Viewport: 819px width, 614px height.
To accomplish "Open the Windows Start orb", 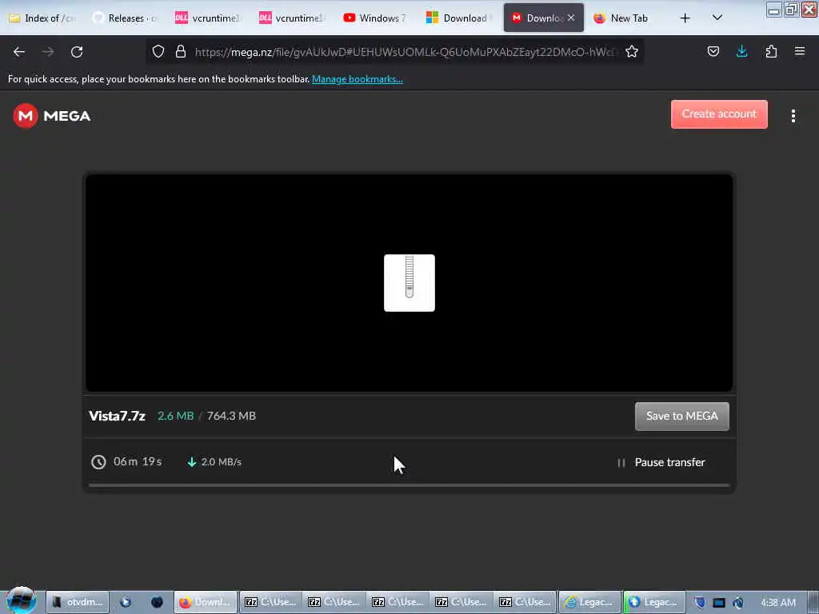I will [21, 601].
